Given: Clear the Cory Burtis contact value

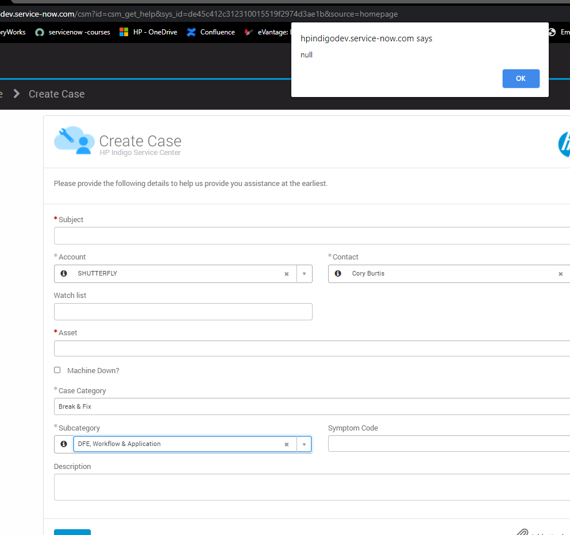Looking at the screenshot, I should click(x=560, y=274).
